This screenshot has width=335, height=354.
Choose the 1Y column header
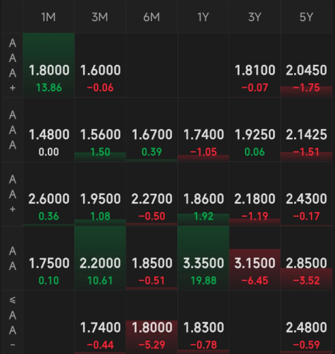pos(203,17)
